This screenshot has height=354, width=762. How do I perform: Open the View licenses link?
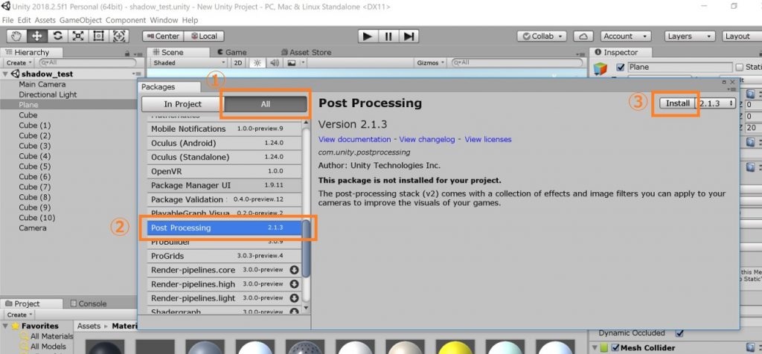(x=488, y=139)
